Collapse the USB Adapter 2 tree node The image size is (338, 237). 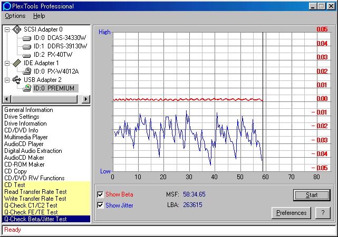point(7,80)
